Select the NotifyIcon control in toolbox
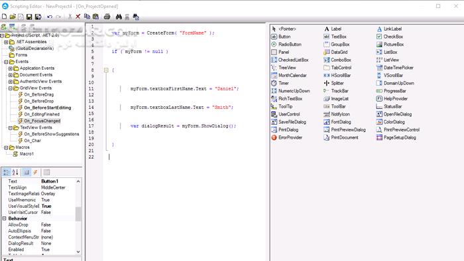This screenshot has width=464, height=261. click(x=337, y=114)
